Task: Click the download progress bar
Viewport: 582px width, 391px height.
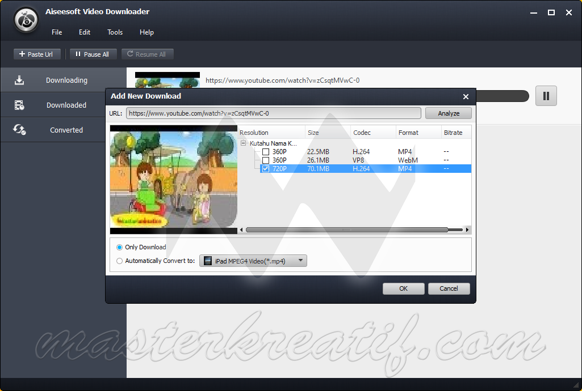Action: click(502, 96)
